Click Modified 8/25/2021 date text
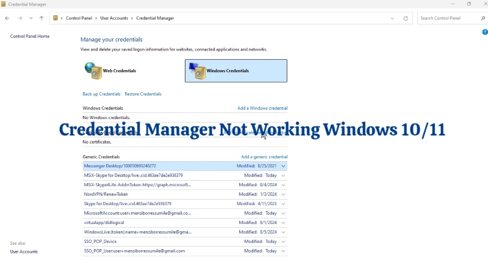 tap(256, 166)
